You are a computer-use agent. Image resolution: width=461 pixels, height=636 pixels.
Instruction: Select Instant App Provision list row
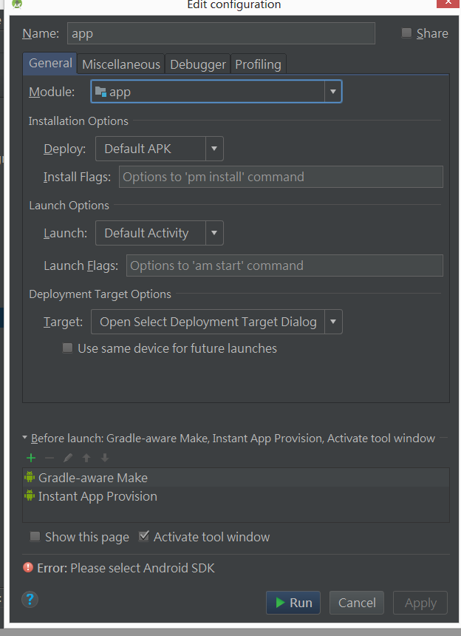(x=236, y=496)
